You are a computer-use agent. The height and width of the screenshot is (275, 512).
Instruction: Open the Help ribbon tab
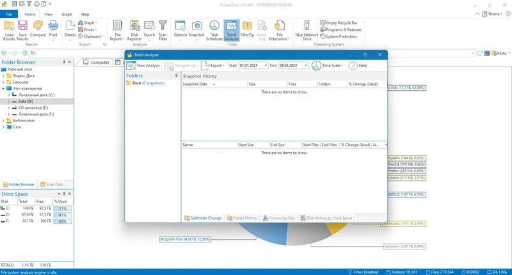pos(85,14)
